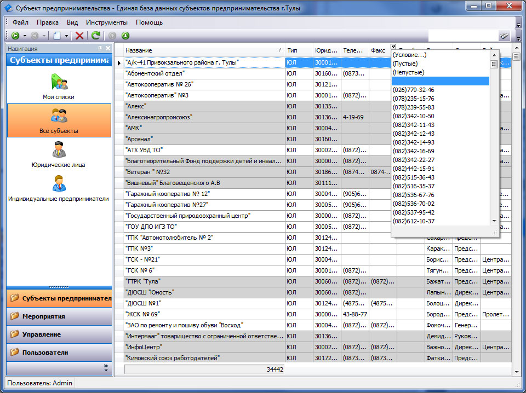Click the greyed forward arrow toolbar icon

(x=35, y=36)
